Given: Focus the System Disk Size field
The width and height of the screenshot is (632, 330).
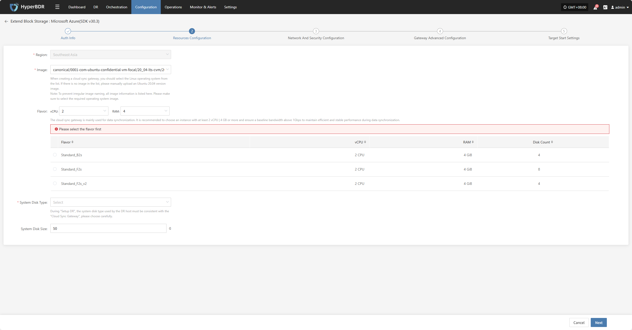Looking at the screenshot, I should [x=108, y=228].
